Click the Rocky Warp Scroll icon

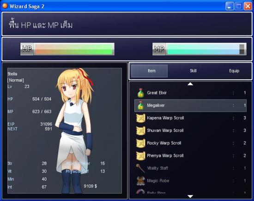[x=140, y=143]
